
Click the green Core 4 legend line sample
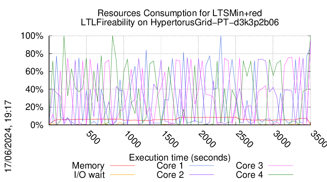click(281, 175)
